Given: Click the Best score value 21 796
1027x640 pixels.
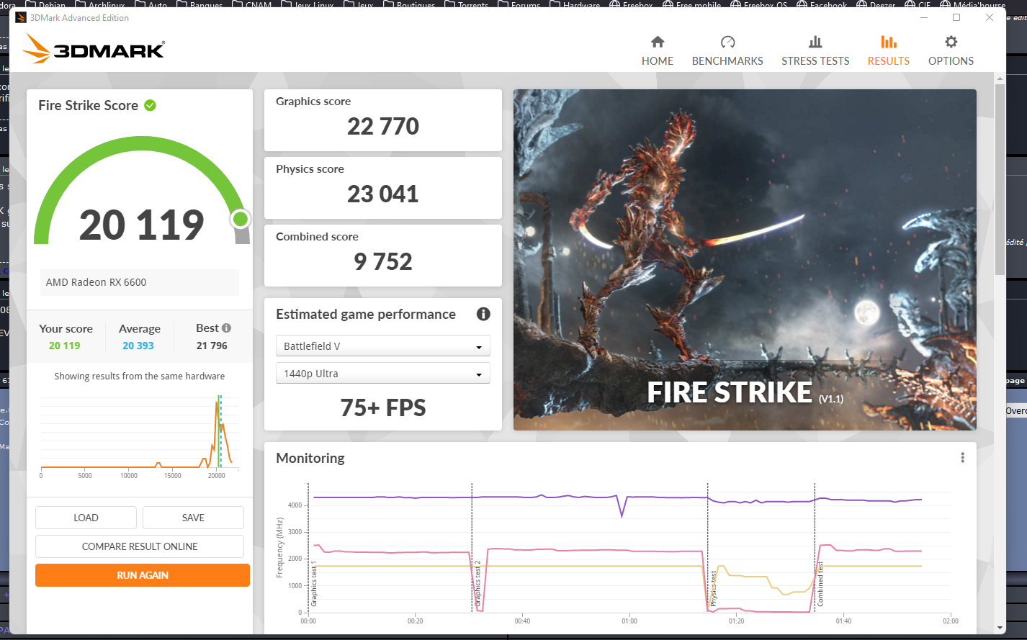Looking at the screenshot, I should tap(212, 346).
